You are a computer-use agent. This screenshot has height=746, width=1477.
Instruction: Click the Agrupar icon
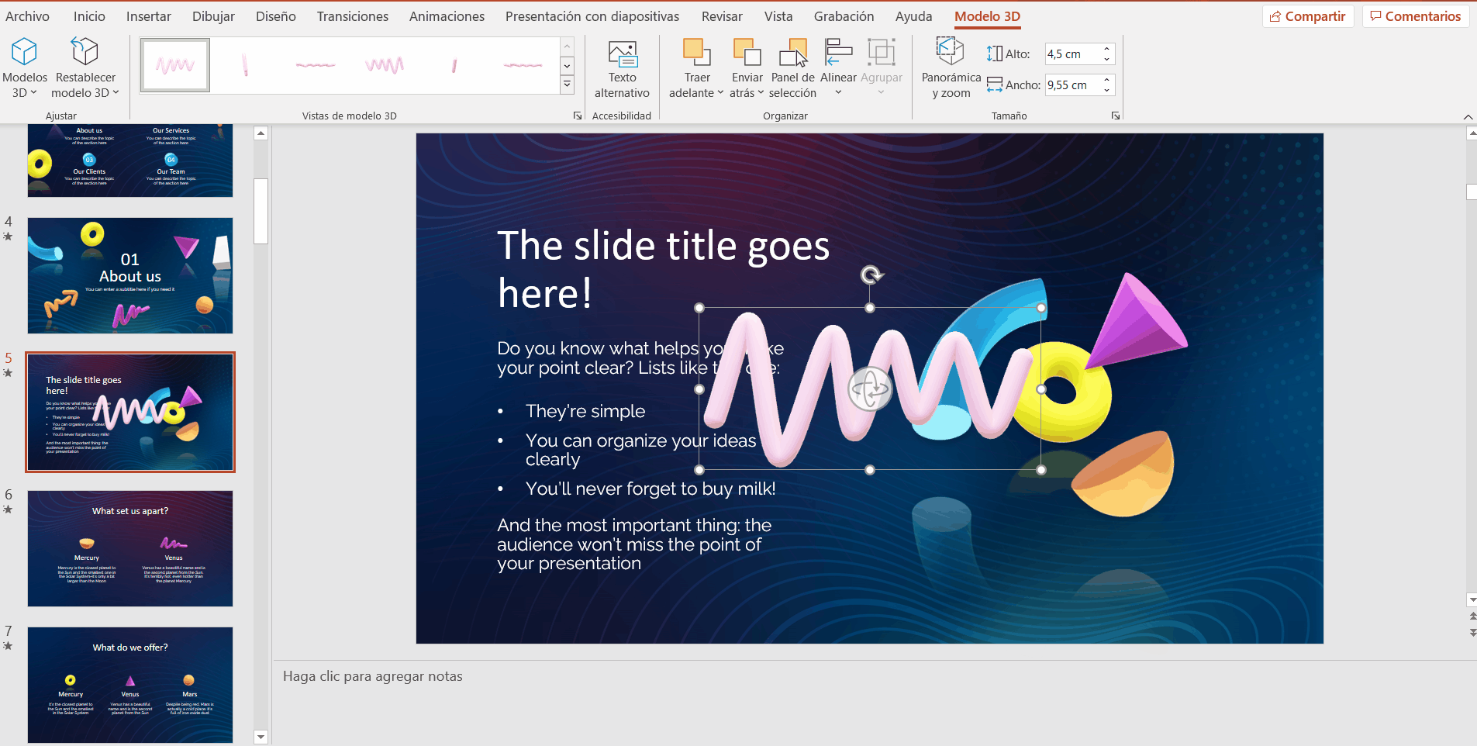tap(882, 53)
